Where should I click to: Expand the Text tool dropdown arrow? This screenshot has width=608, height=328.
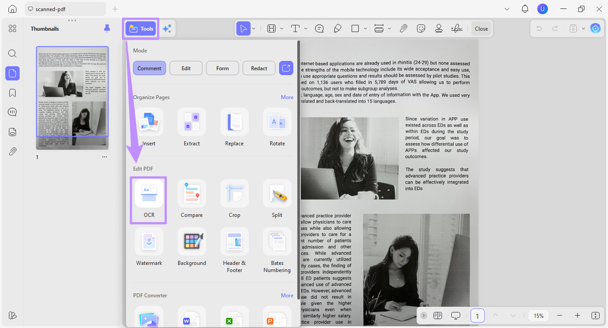point(306,28)
